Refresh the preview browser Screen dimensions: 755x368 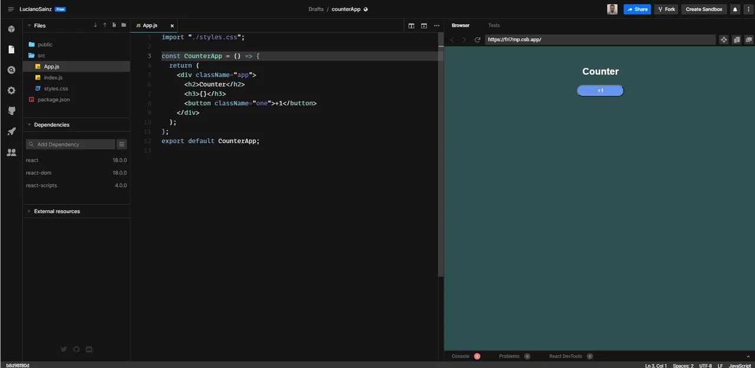click(x=477, y=39)
